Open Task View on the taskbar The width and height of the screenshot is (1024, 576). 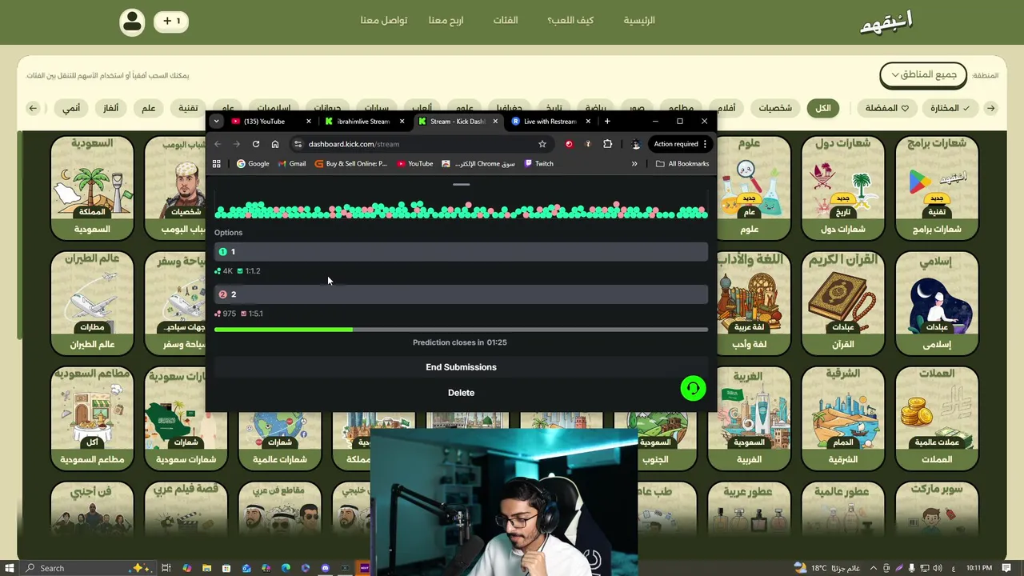tap(166, 568)
